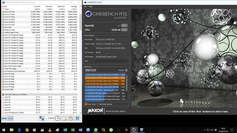Click the Cinebench ranking list scrollbar
This screenshot has width=237, height=133.
127,83
